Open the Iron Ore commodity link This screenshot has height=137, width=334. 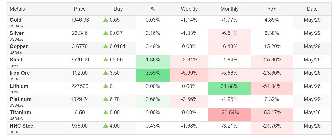20,73
